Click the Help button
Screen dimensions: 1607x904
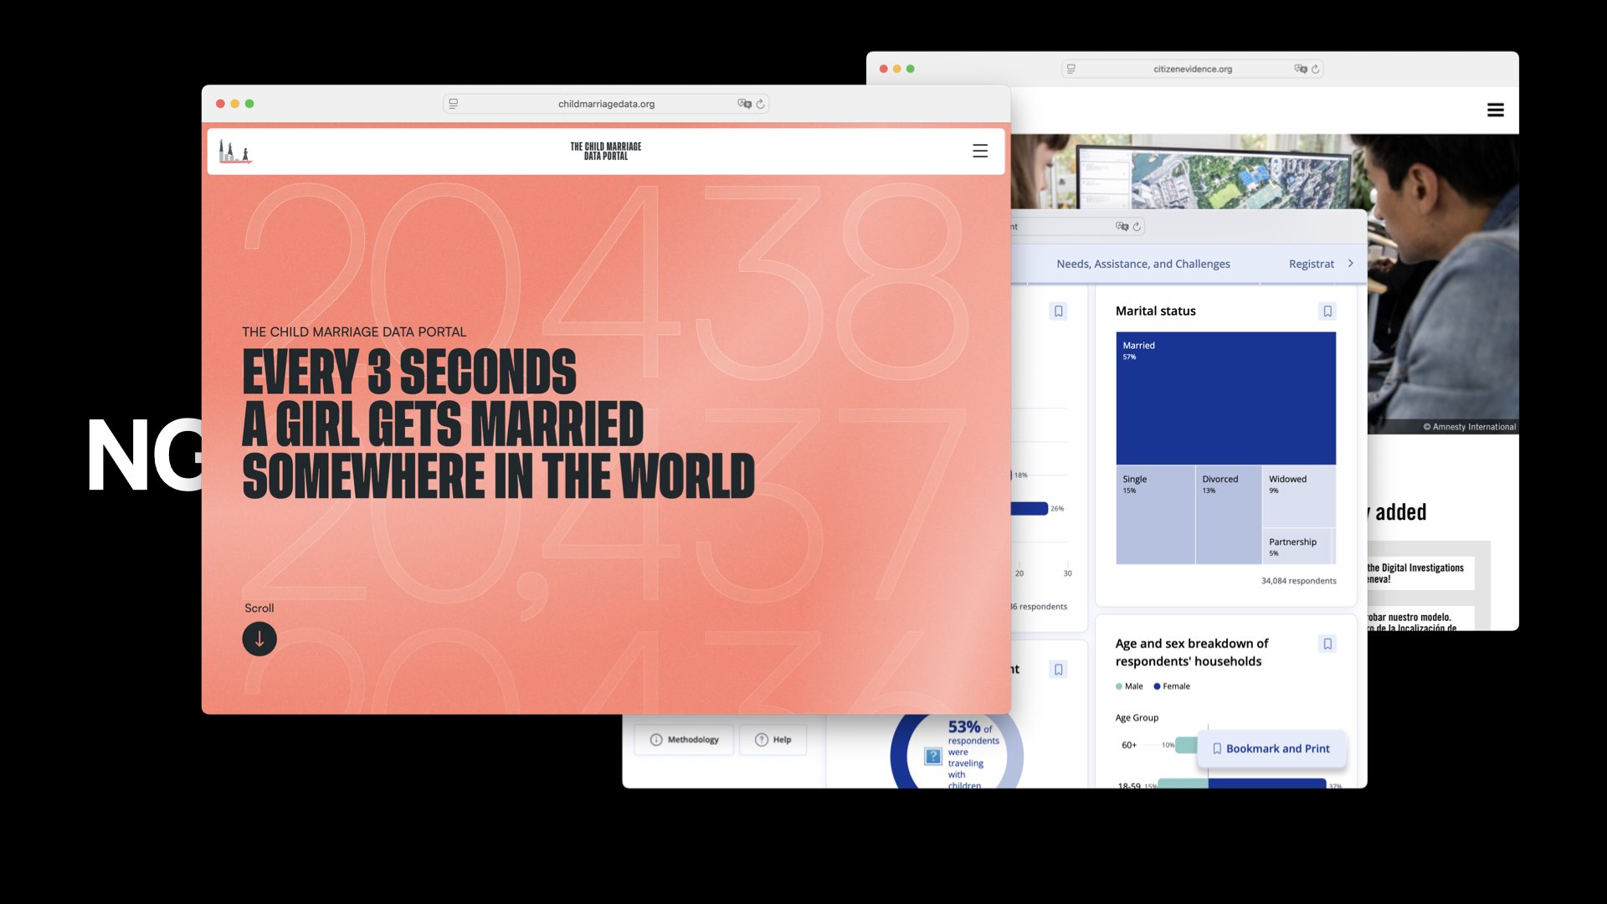pyautogui.click(x=773, y=740)
